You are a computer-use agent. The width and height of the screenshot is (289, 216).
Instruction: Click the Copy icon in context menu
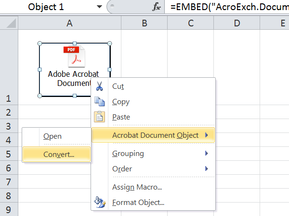coord(100,102)
